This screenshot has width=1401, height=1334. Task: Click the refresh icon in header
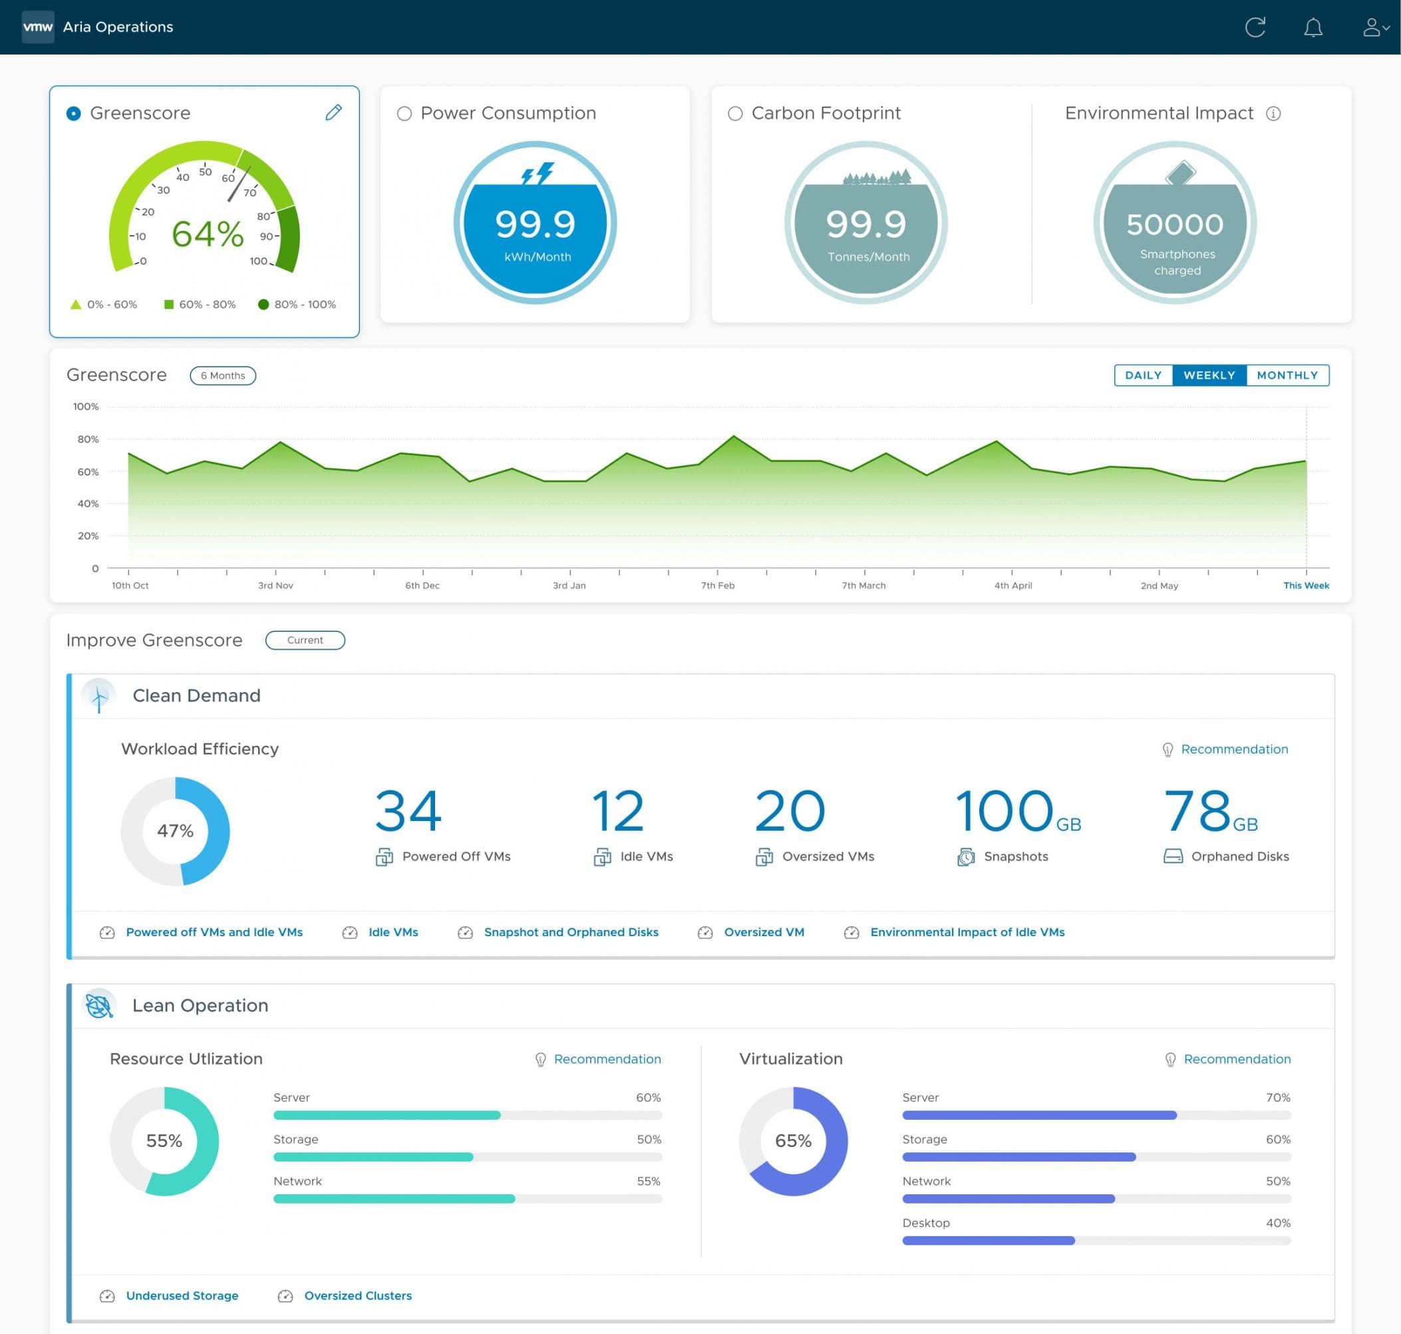pyautogui.click(x=1255, y=27)
